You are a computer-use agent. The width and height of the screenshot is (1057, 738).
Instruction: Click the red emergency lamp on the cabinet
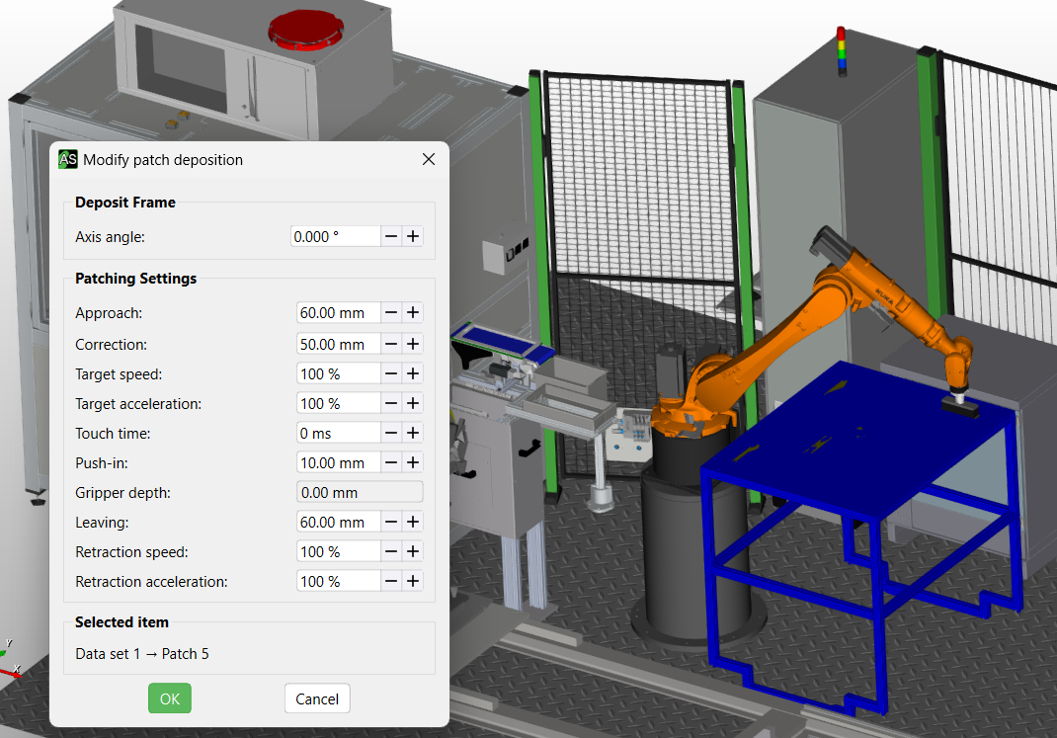pos(306,30)
